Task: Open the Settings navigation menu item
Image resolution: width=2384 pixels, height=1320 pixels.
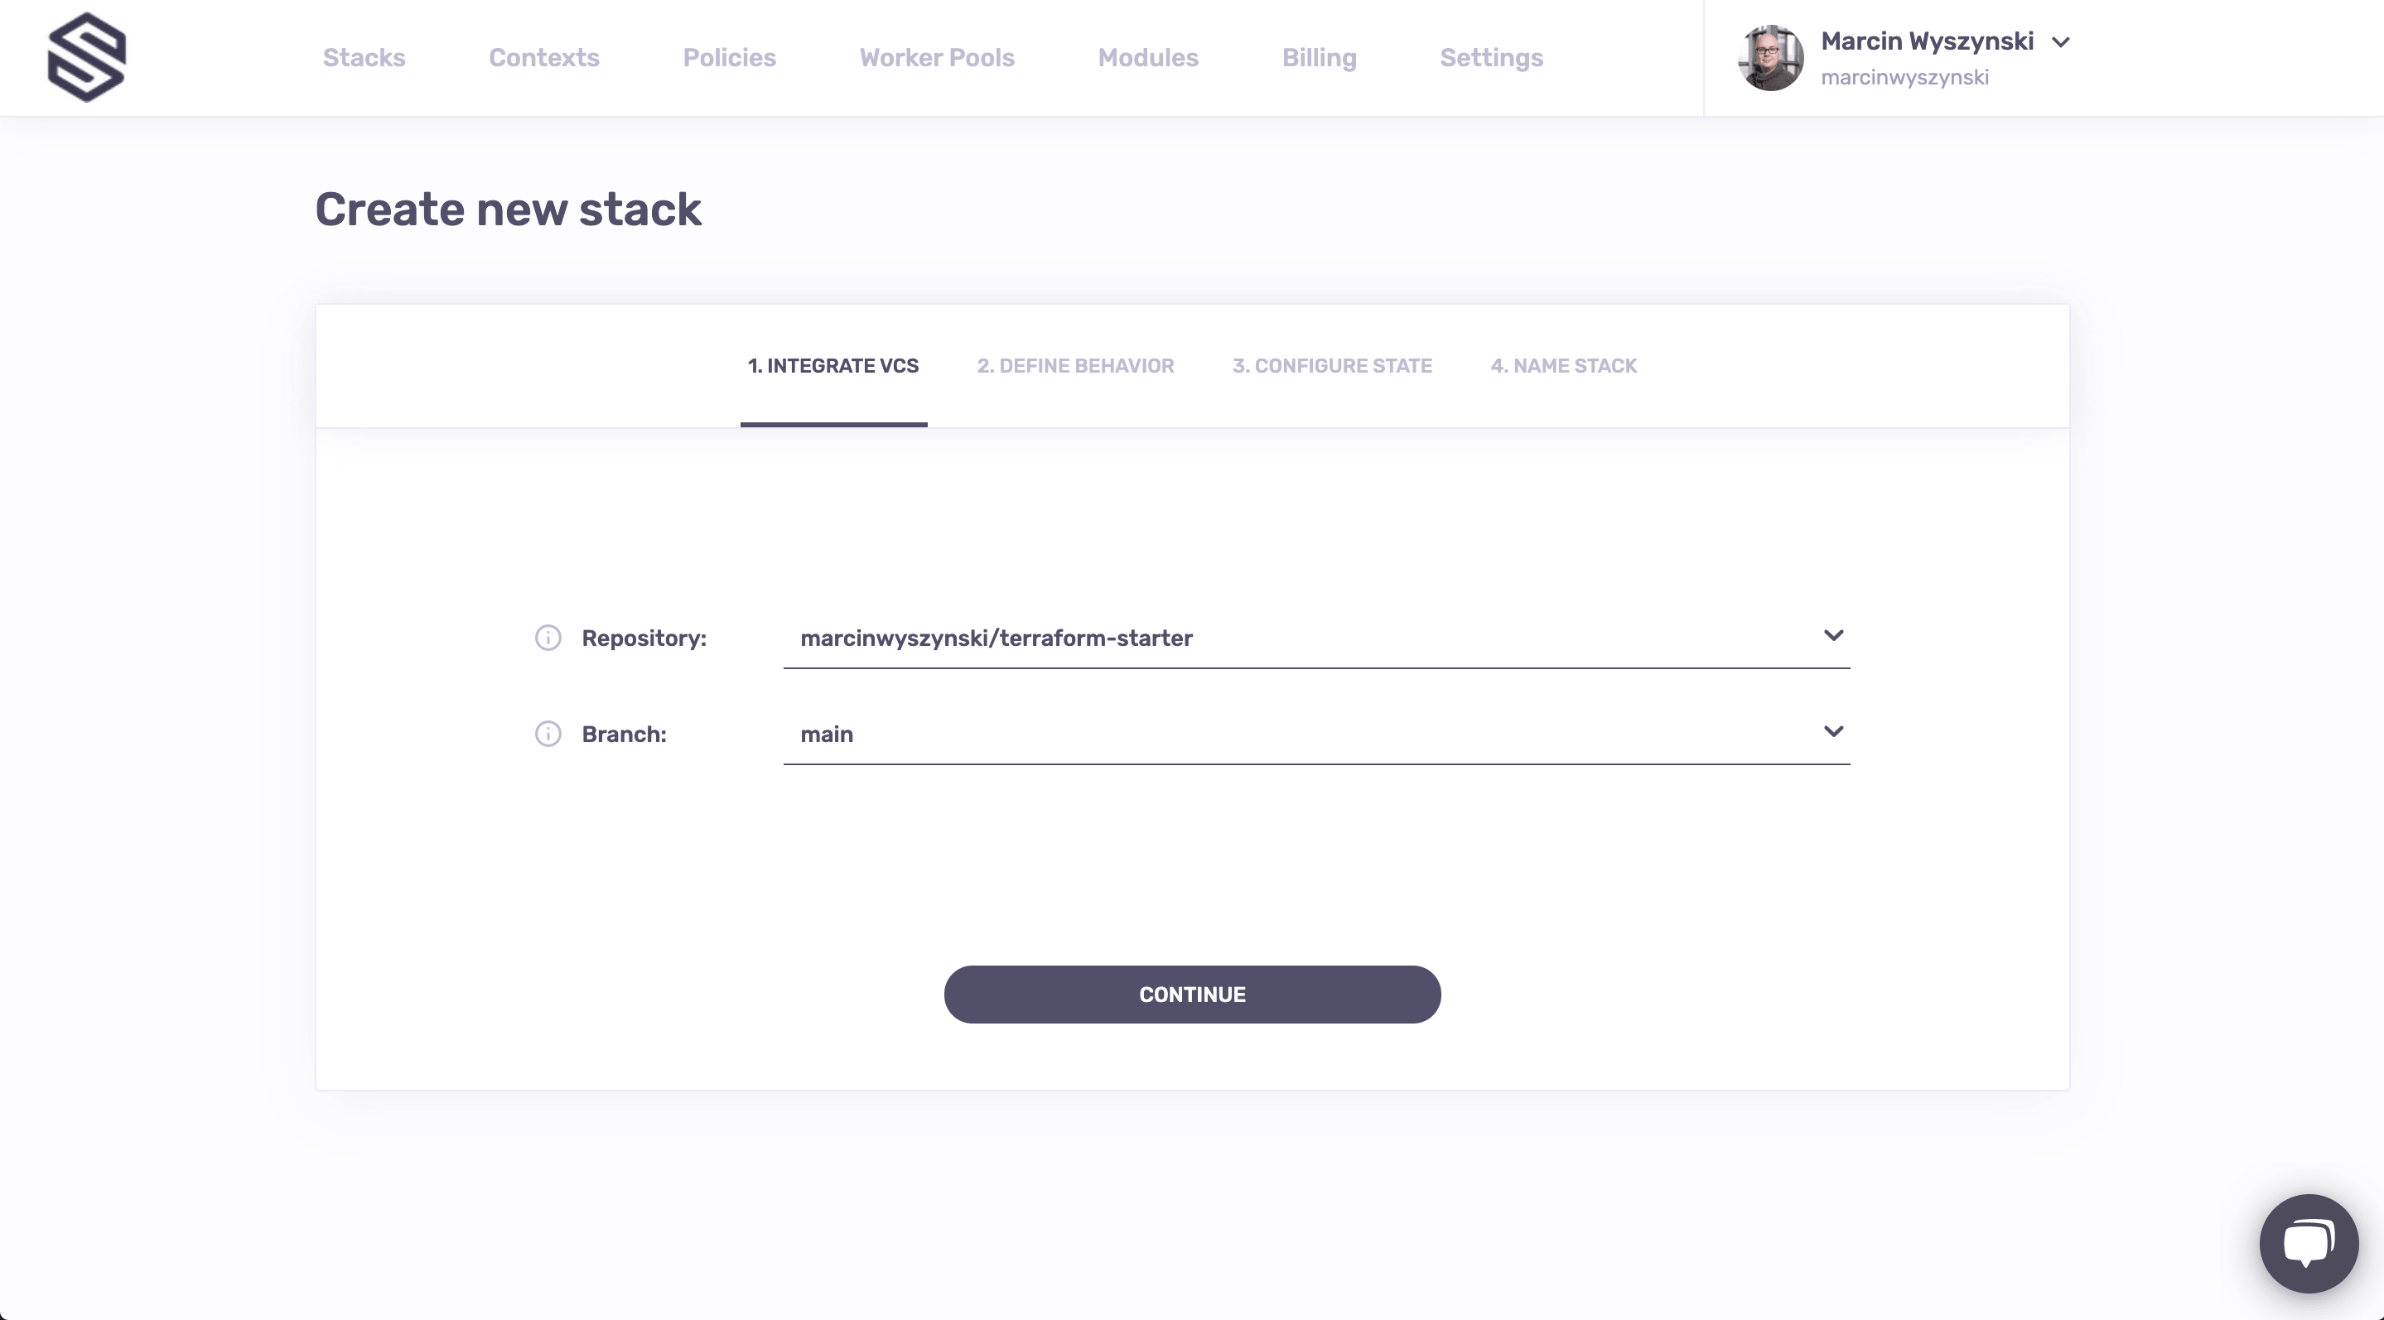Action: coord(1491,57)
